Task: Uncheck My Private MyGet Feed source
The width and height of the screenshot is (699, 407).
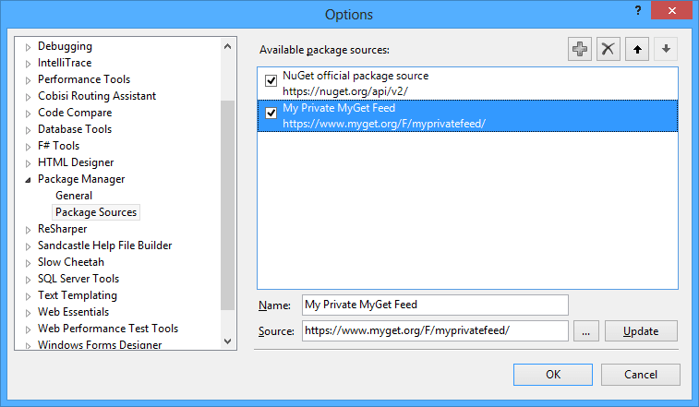Action: pyautogui.click(x=271, y=114)
